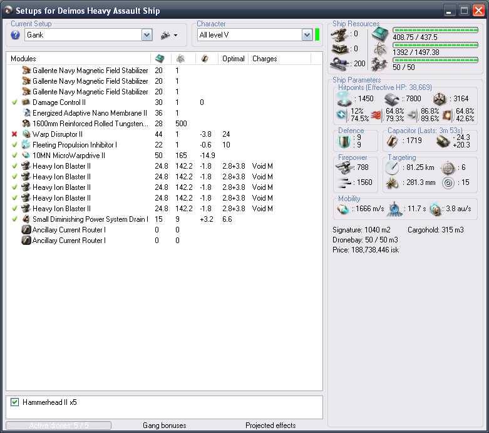
Task: Click the powergrid resource icon near 1392 / 1497.38
Action: coord(380,49)
